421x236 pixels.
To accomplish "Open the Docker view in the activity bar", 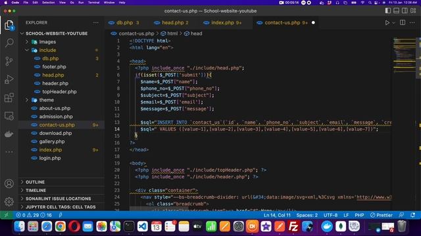I will [9, 134].
